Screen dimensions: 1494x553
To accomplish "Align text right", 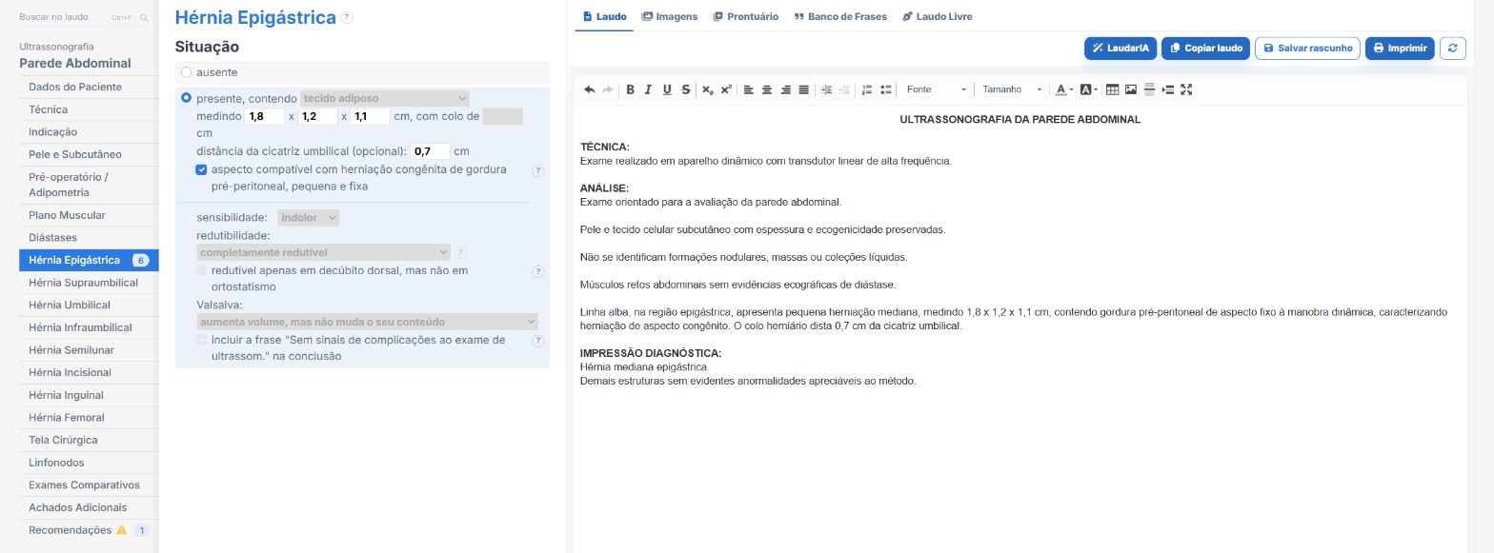I will pos(785,89).
